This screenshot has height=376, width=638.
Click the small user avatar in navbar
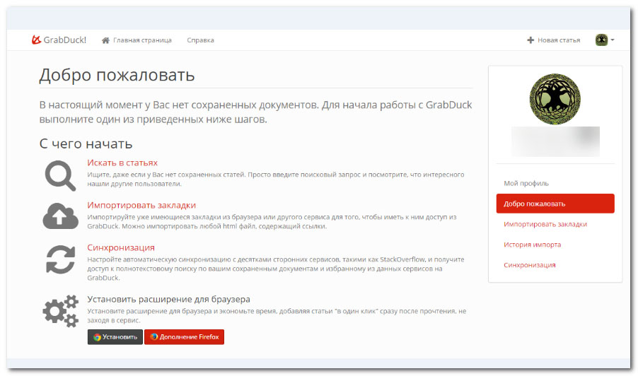click(601, 40)
